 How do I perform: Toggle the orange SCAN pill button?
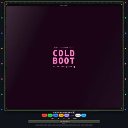[x=61, y=115]
